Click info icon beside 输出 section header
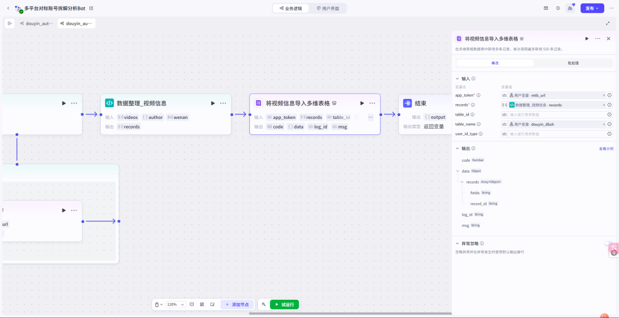Screen dimensions: 619x318 pos(473,149)
